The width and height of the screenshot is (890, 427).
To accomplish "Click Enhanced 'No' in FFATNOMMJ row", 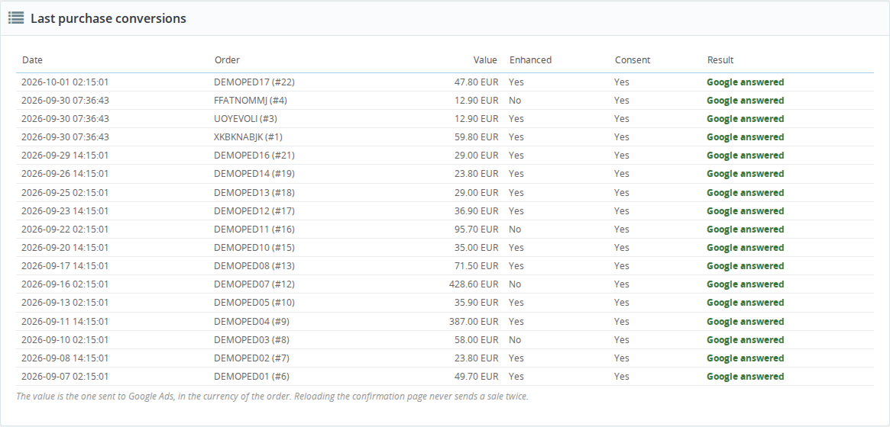I will [515, 100].
